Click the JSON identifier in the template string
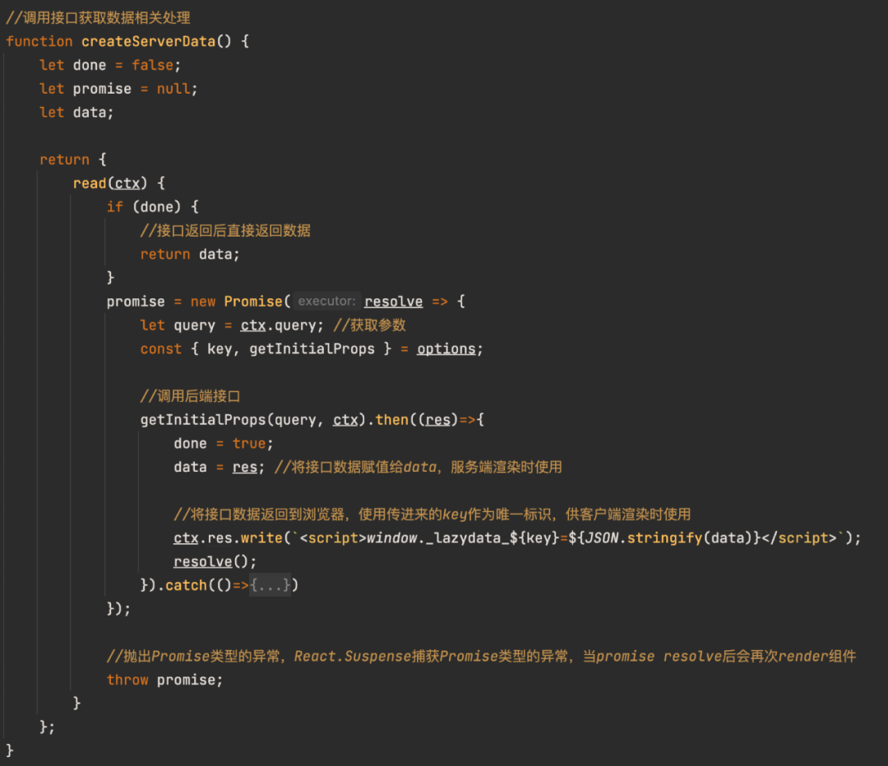Image resolution: width=888 pixels, height=766 pixels. click(x=601, y=538)
